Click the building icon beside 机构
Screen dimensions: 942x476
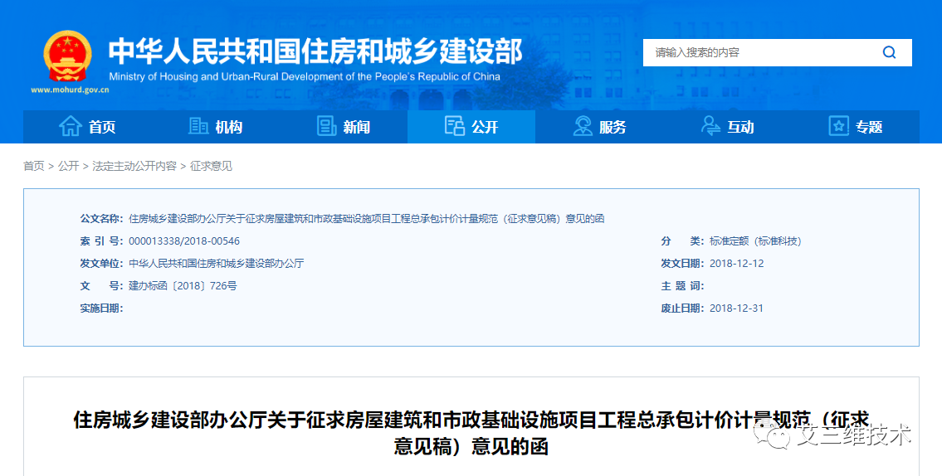[198, 126]
